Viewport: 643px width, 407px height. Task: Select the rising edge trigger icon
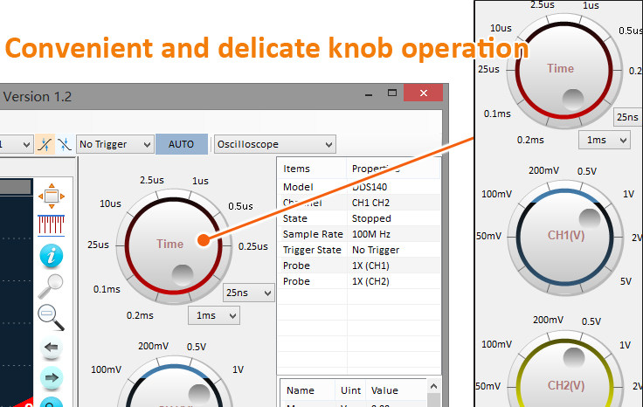[x=45, y=144]
